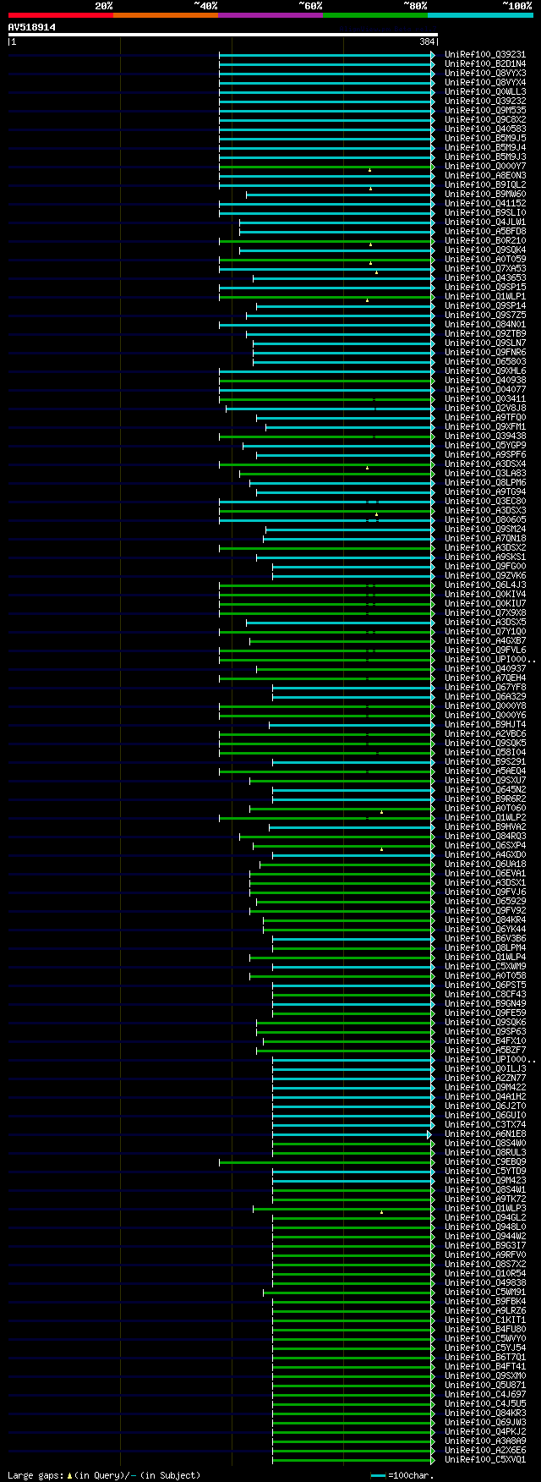Select hit label UniRef100_Q7XA53
The height and width of the screenshot is (1482, 541).
[485, 269]
